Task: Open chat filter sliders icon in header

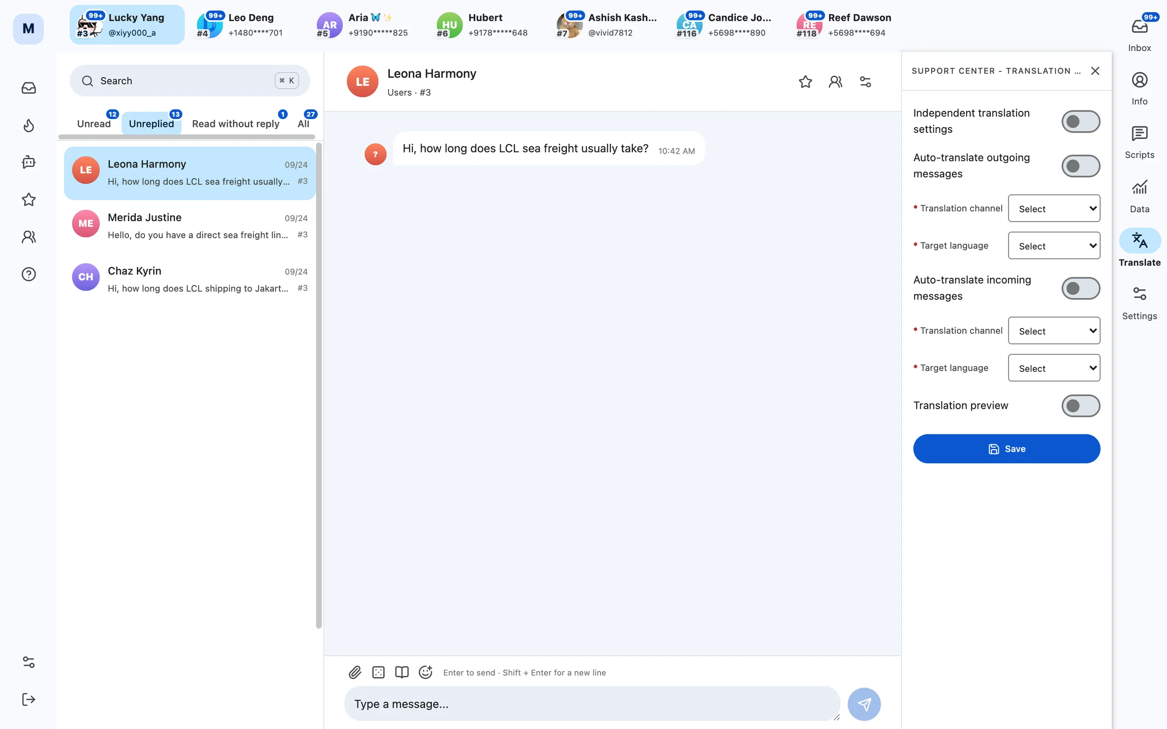Action: point(866,82)
